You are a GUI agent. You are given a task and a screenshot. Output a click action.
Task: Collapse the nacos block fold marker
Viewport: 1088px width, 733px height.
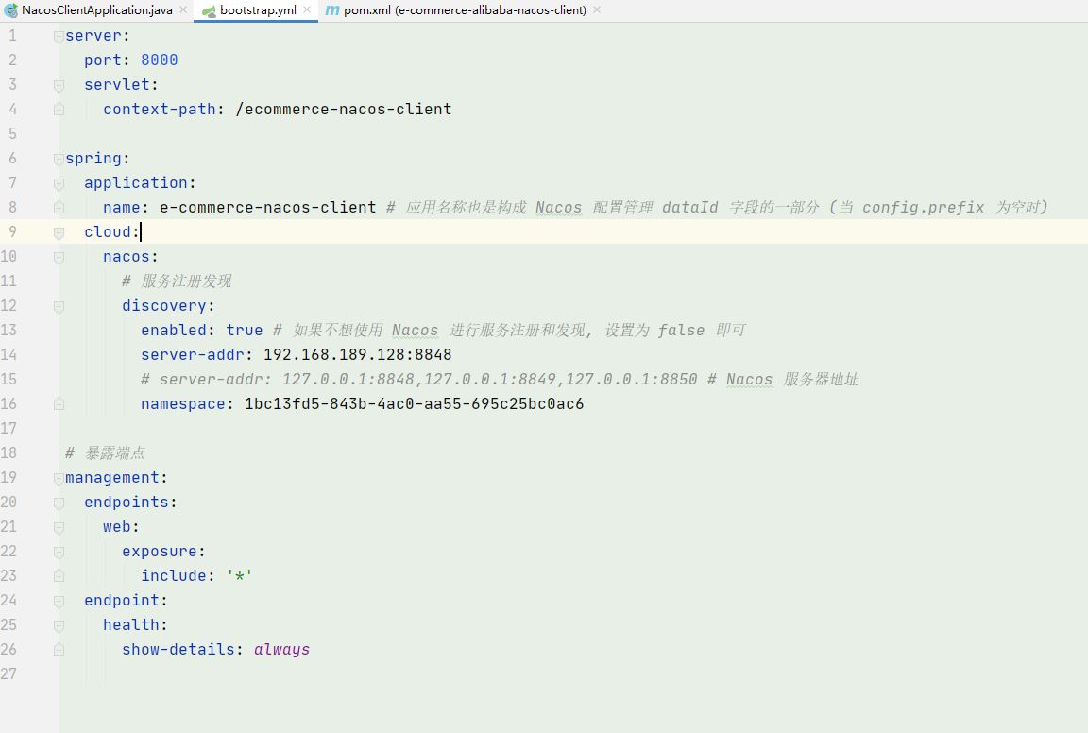(59, 257)
